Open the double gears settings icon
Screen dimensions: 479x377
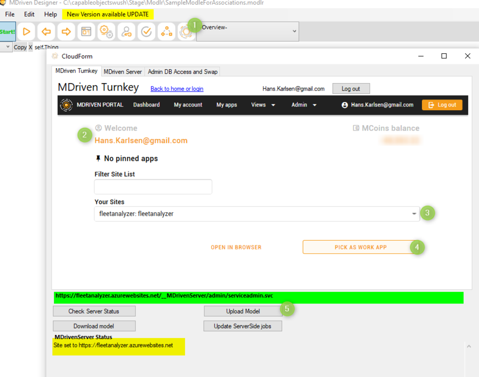click(106, 31)
